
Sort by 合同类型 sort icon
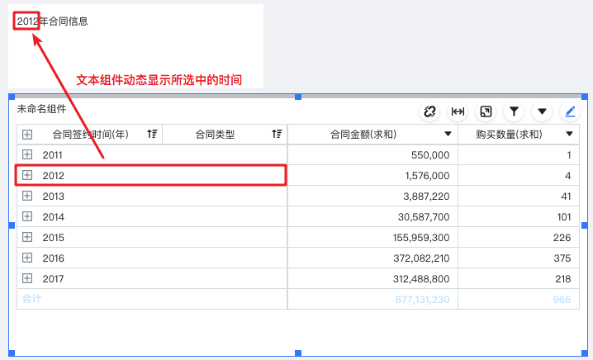pos(277,134)
